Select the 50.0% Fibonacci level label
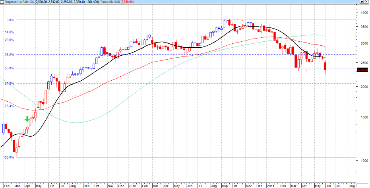Image resolution: width=370 pixels, height=188 pixels. click(10, 68)
